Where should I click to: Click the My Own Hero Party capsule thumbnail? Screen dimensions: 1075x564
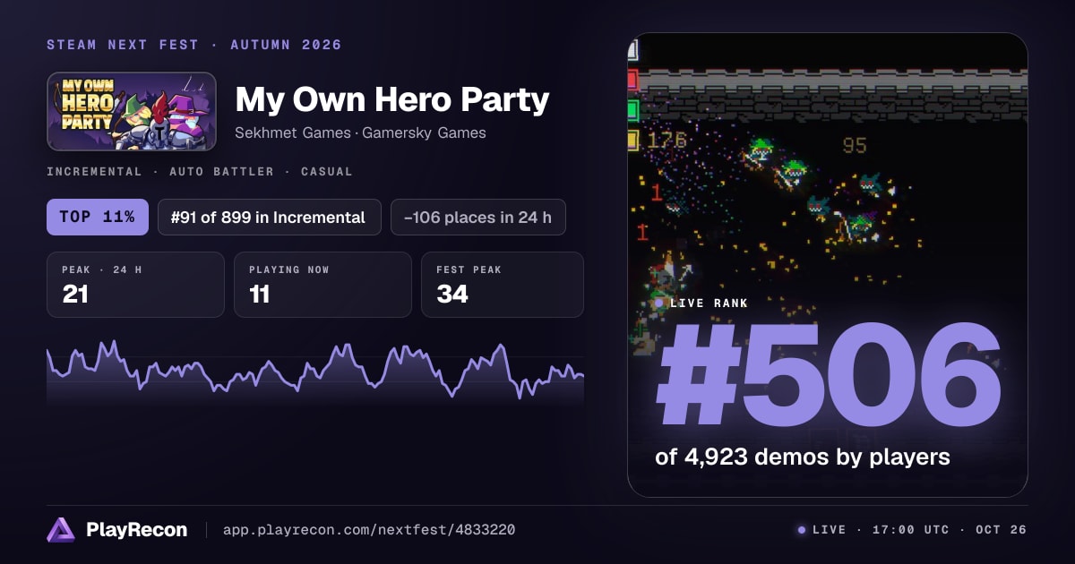click(x=132, y=111)
